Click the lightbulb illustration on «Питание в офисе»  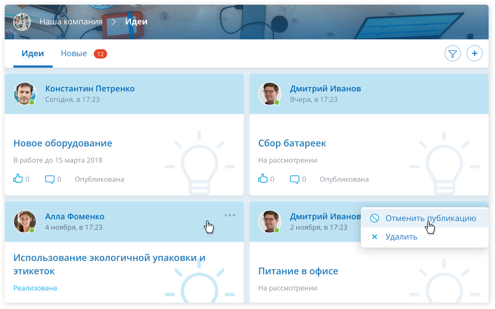(x=445, y=287)
